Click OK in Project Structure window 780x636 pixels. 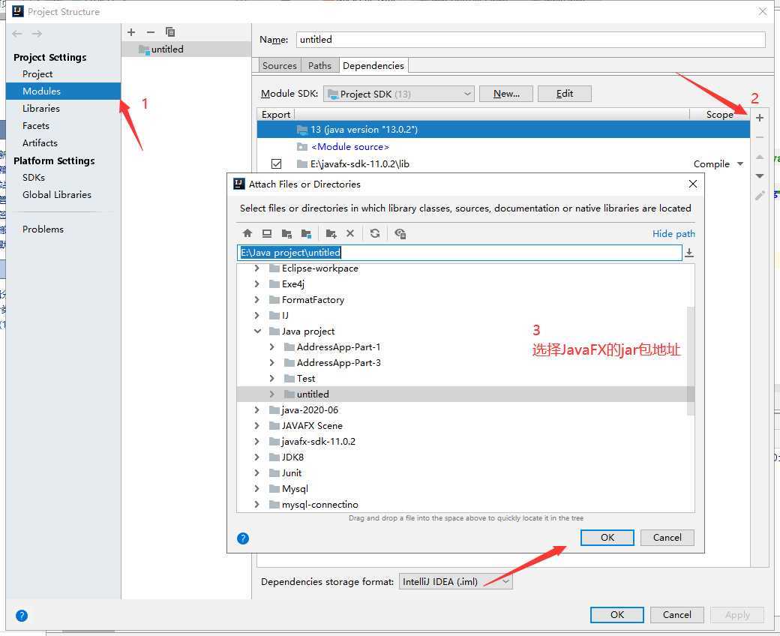[616, 614]
